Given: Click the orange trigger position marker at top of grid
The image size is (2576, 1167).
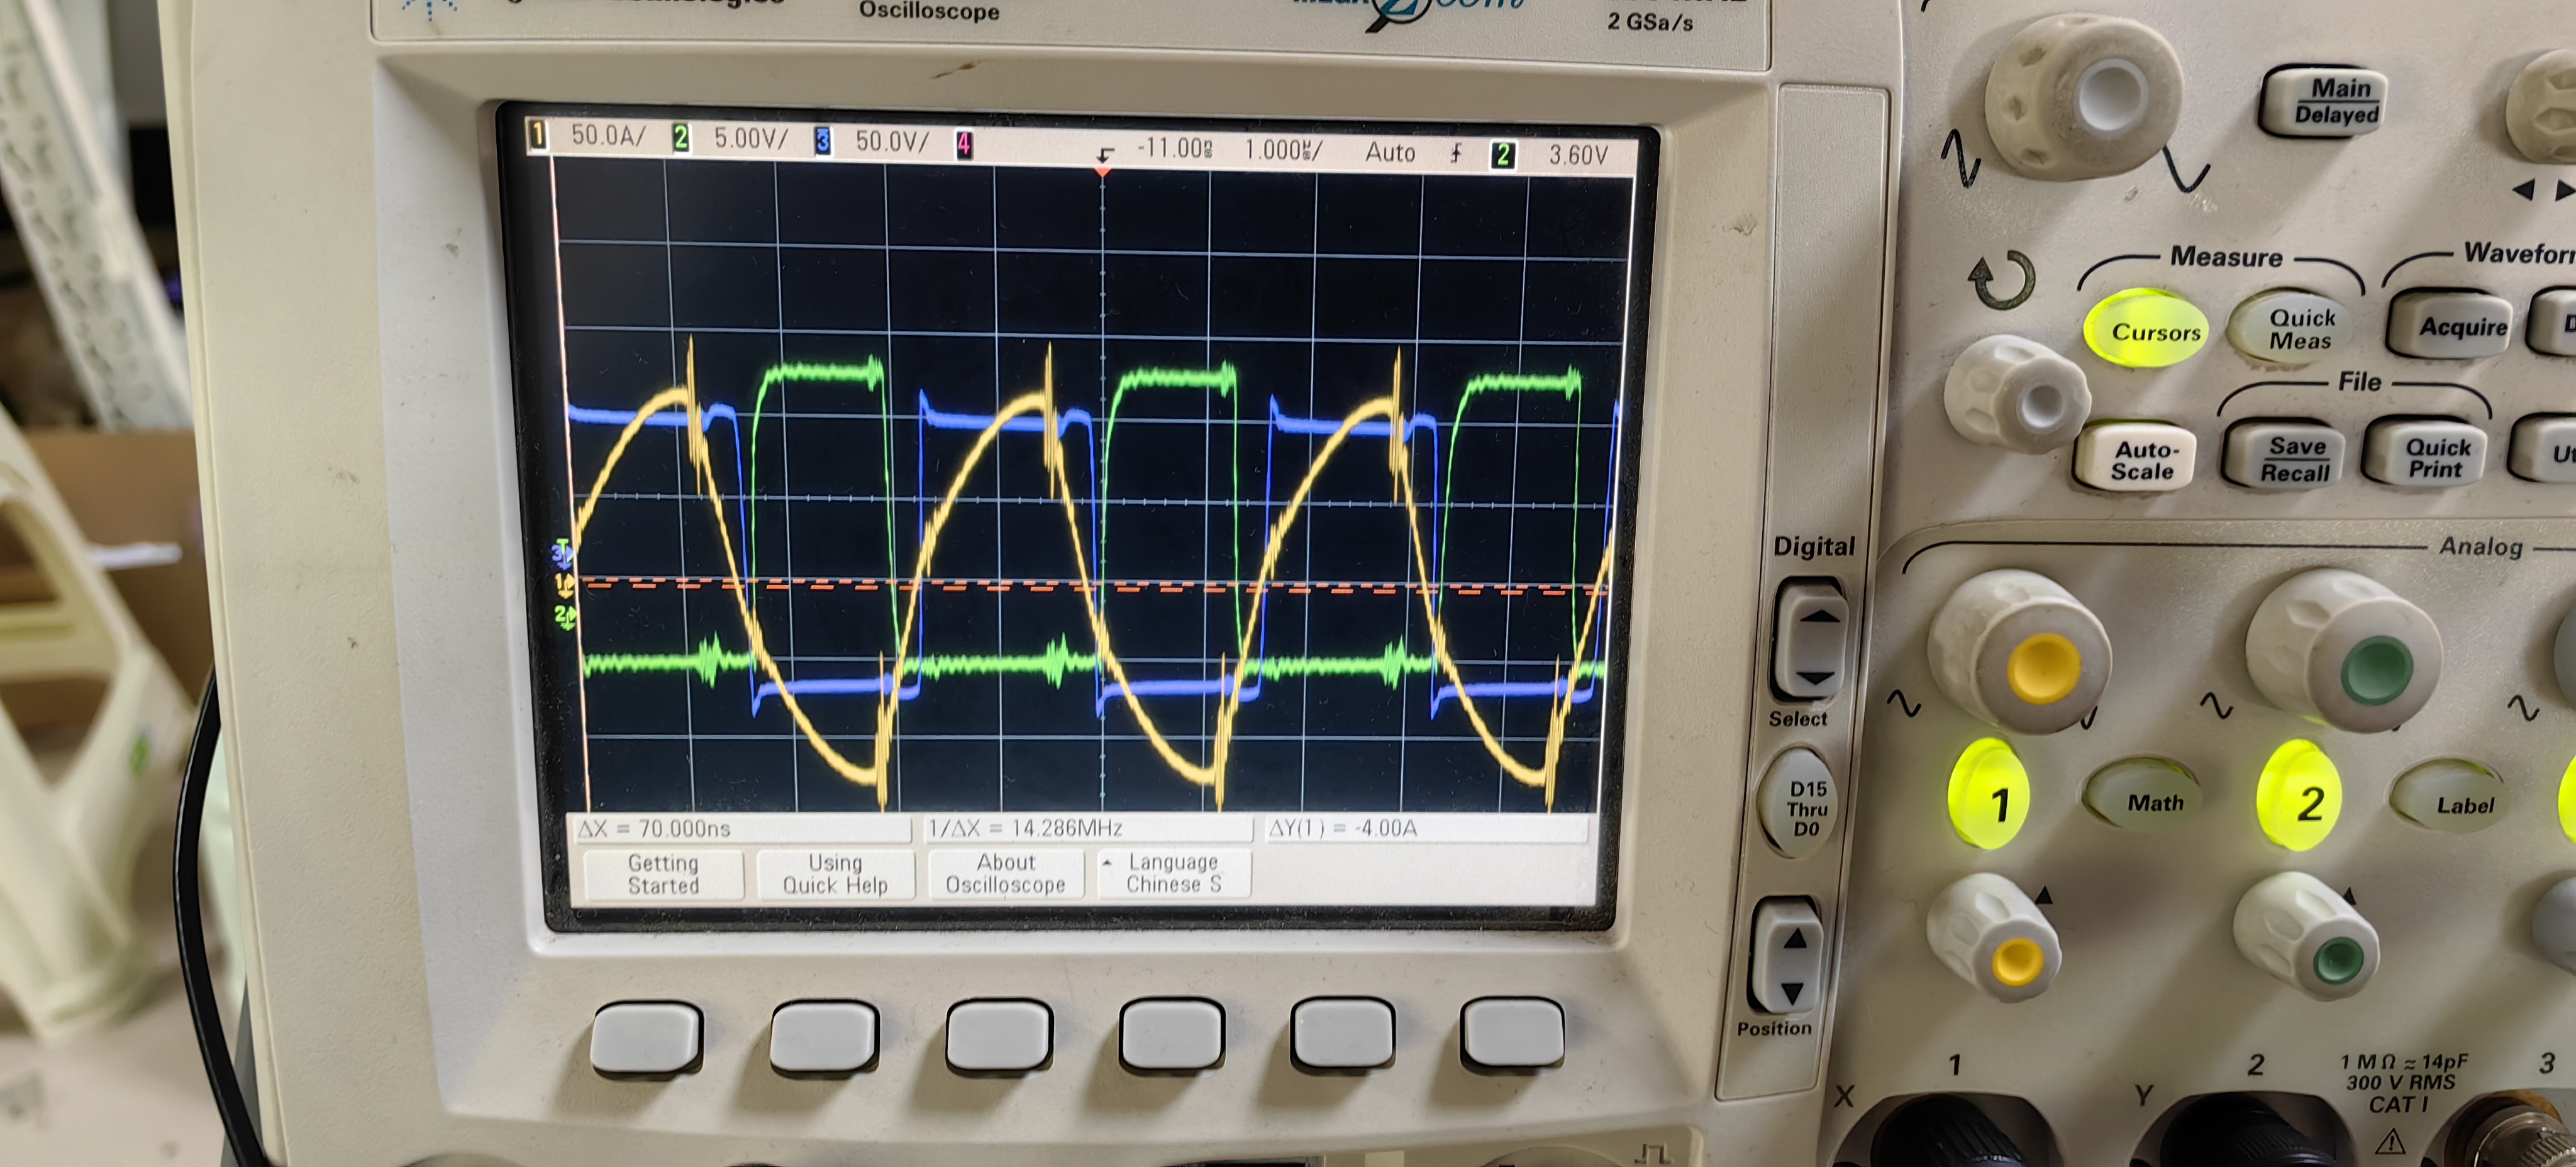Looking at the screenshot, I should [x=1102, y=172].
